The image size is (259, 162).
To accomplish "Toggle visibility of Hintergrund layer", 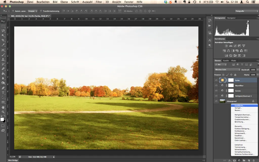I will click(216, 101).
